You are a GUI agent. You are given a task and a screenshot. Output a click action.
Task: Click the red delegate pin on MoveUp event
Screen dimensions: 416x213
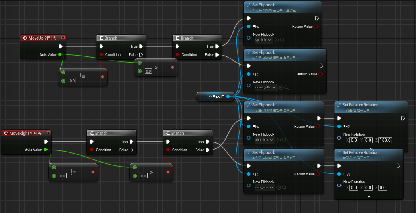point(63,38)
